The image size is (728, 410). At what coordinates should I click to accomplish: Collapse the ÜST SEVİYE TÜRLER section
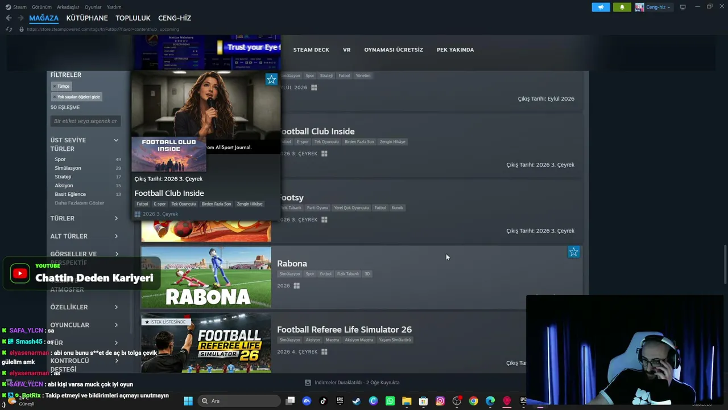(x=116, y=140)
